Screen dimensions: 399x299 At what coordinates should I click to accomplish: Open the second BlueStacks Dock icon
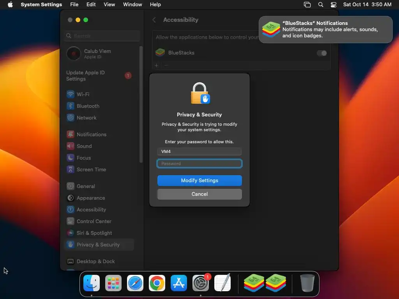pyautogui.click(x=276, y=283)
